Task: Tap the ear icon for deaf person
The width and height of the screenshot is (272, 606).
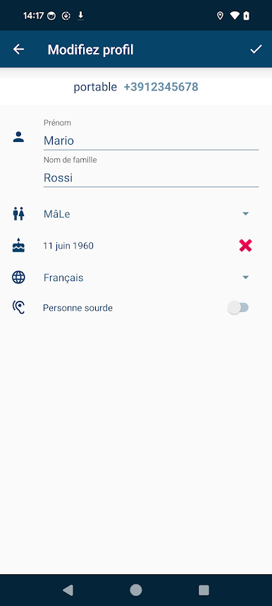Action: pos(18,308)
